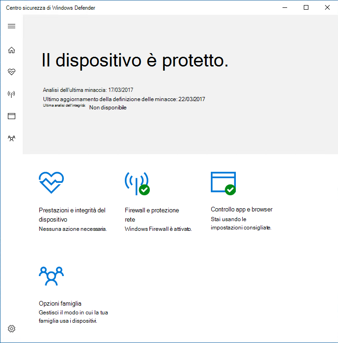Open 'Controllo app e browser'
Viewport: 338px width, 343px height.
click(242, 209)
